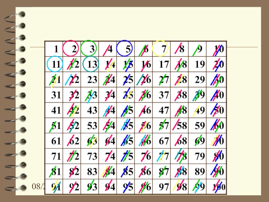Select the number 97 cell
Image resolution: width=269 pixels, height=202 pixels.
162,187
